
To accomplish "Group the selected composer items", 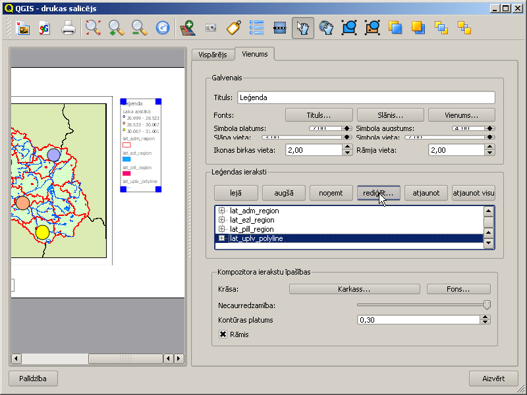I will point(349,28).
